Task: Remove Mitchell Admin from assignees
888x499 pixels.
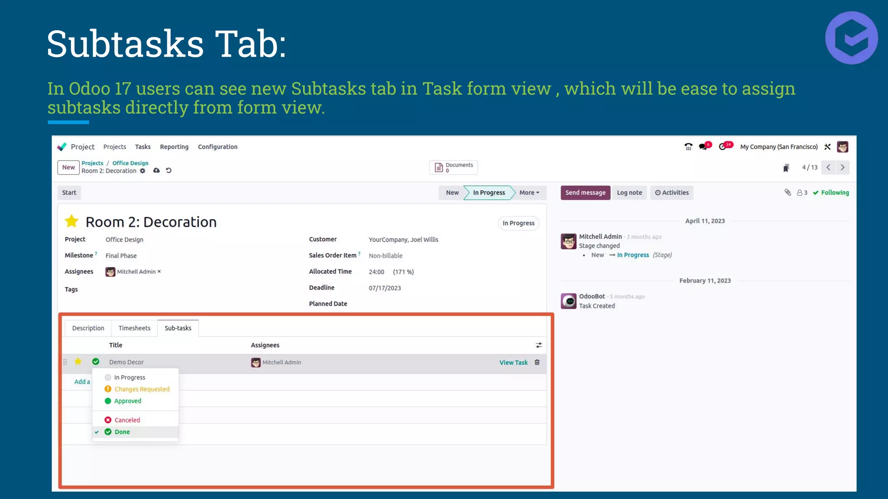Action: (159, 271)
